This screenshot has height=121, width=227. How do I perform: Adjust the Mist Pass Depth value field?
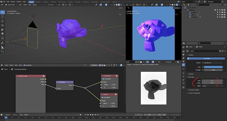coord(212,83)
